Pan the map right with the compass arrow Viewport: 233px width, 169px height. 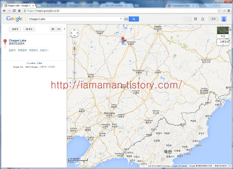click(77, 33)
